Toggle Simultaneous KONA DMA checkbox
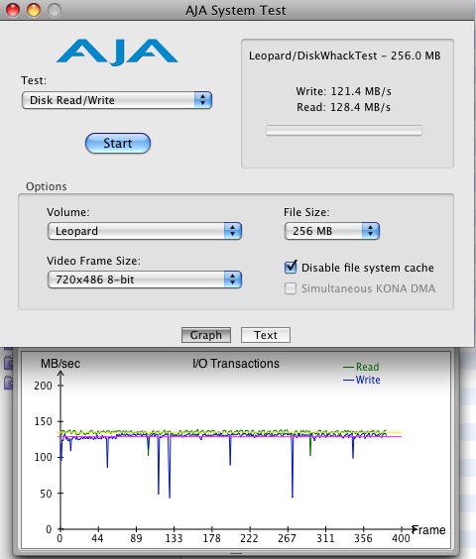 pos(291,288)
